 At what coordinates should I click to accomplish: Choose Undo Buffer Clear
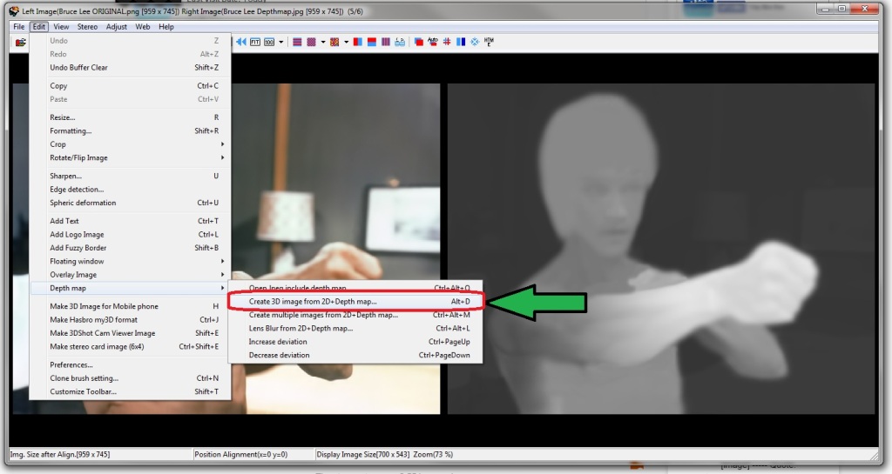point(131,68)
